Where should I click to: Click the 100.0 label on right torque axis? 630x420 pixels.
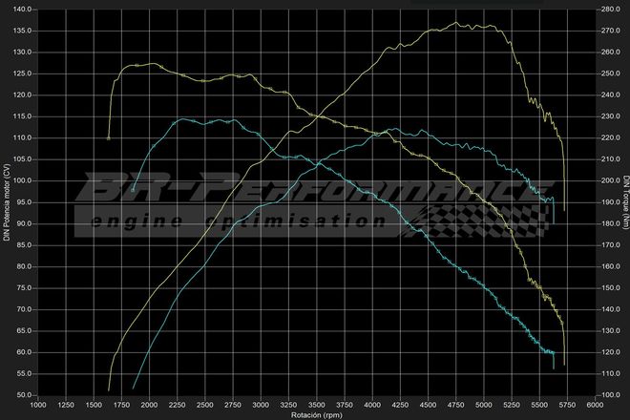(610, 395)
